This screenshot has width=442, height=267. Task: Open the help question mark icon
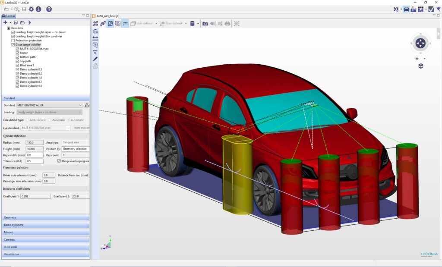[x=49, y=9]
